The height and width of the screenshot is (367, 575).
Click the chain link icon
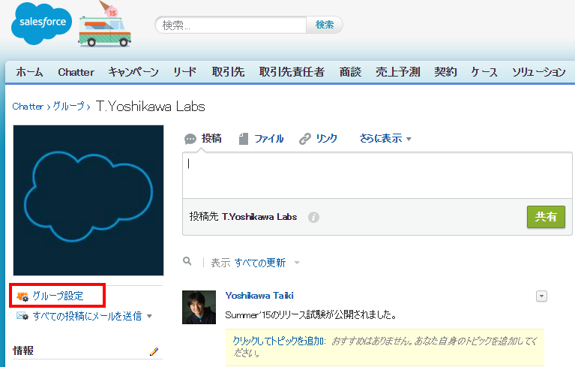[x=304, y=139]
